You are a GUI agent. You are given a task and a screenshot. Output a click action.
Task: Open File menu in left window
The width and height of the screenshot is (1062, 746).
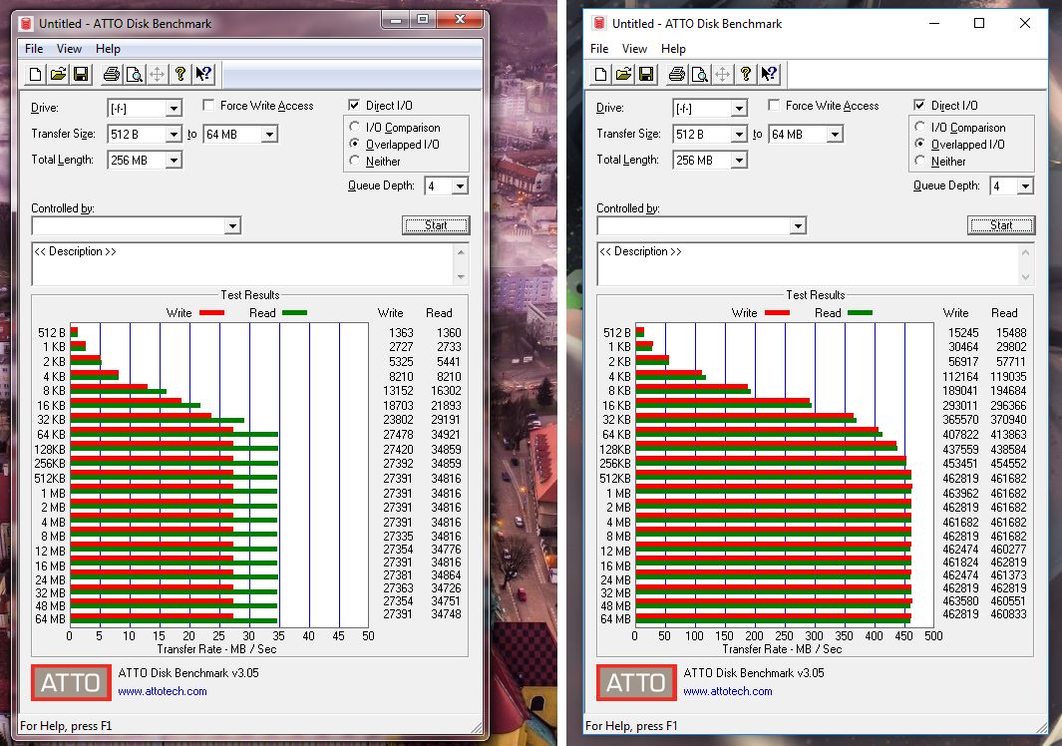click(x=34, y=49)
